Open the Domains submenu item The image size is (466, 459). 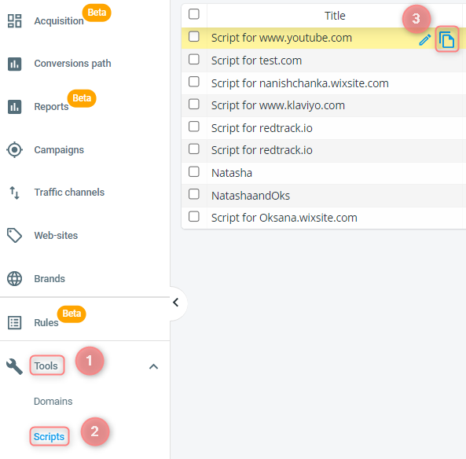coord(53,402)
